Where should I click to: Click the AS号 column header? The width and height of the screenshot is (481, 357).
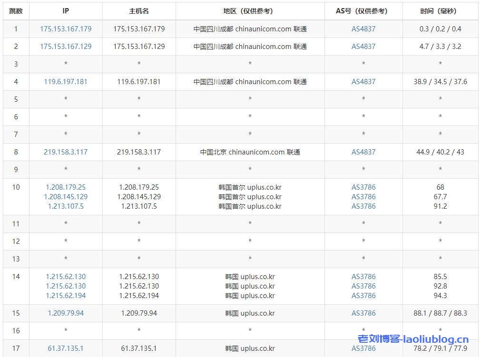tap(363, 11)
